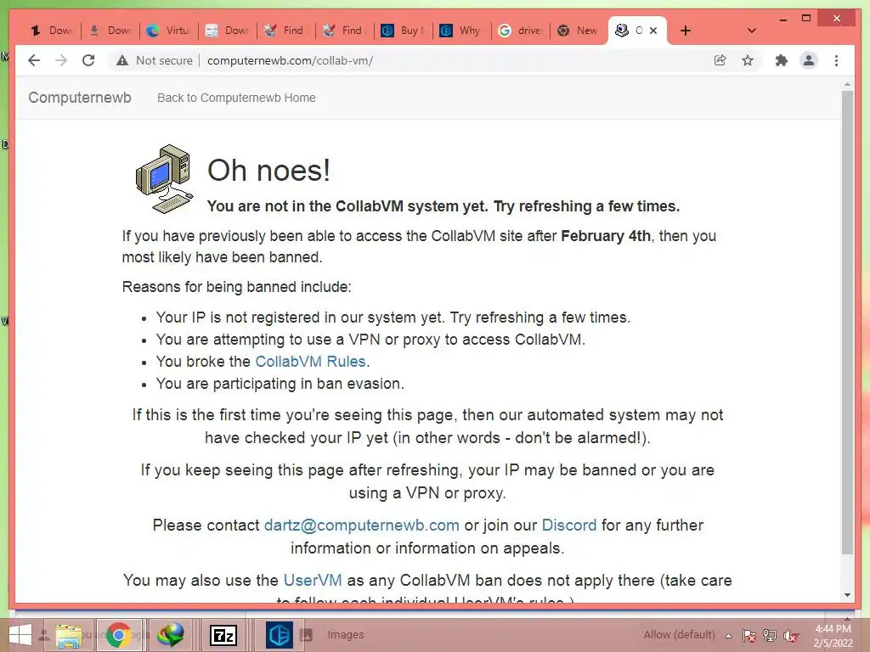Click 'You are participating in ban evasion' bullet

click(x=280, y=384)
